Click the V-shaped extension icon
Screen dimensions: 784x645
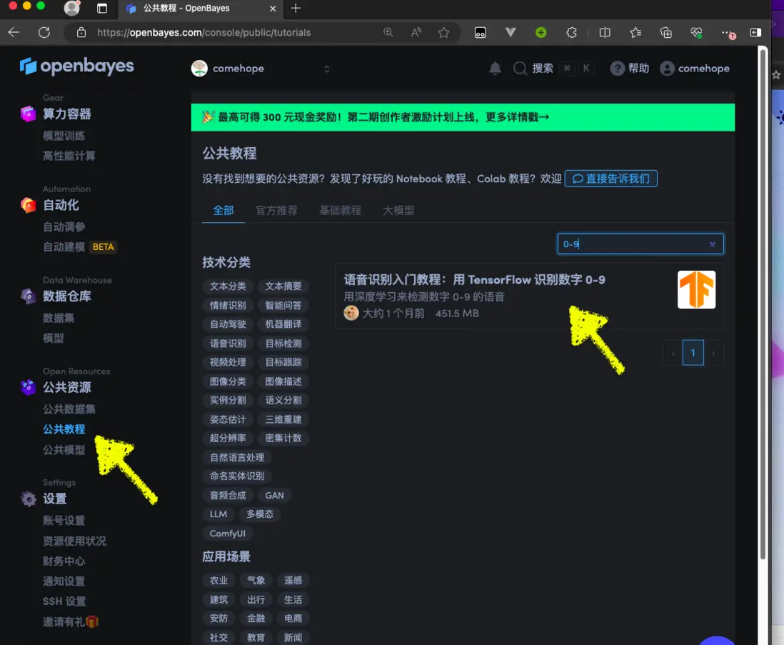pyautogui.click(x=510, y=33)
